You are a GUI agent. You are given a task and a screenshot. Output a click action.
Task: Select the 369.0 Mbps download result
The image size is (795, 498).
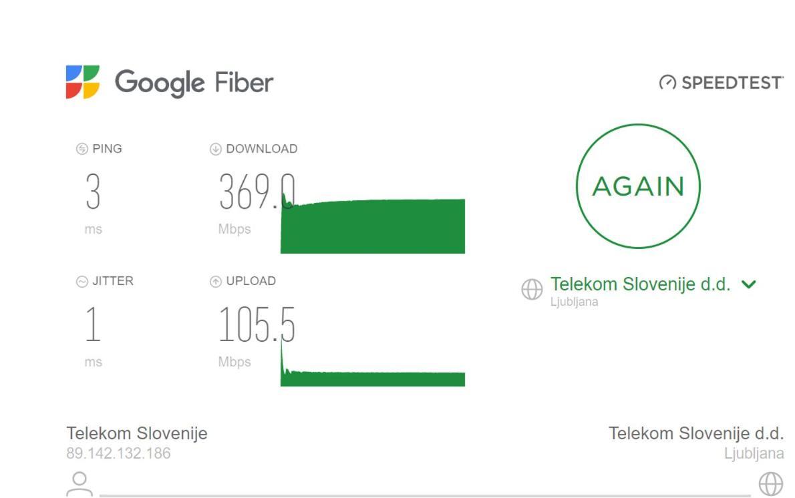[257, 192]
